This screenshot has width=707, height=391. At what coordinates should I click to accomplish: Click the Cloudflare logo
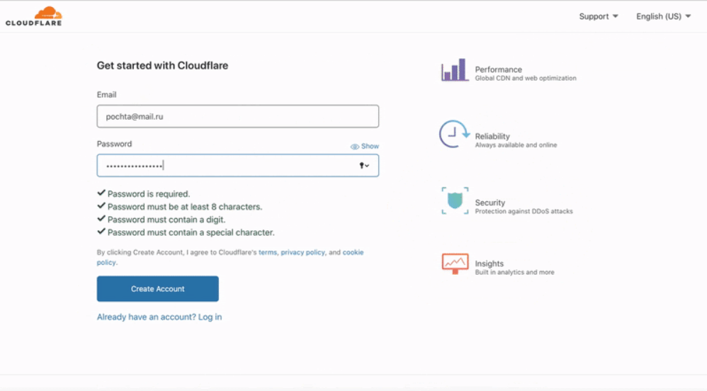pos(33,16)
